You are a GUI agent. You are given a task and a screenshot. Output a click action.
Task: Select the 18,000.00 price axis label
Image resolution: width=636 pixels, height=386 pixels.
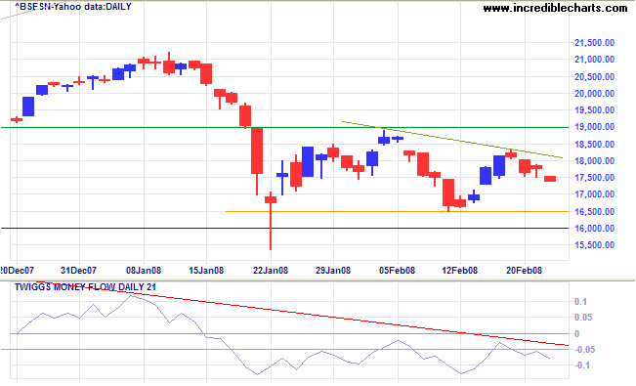click(594, 160)
